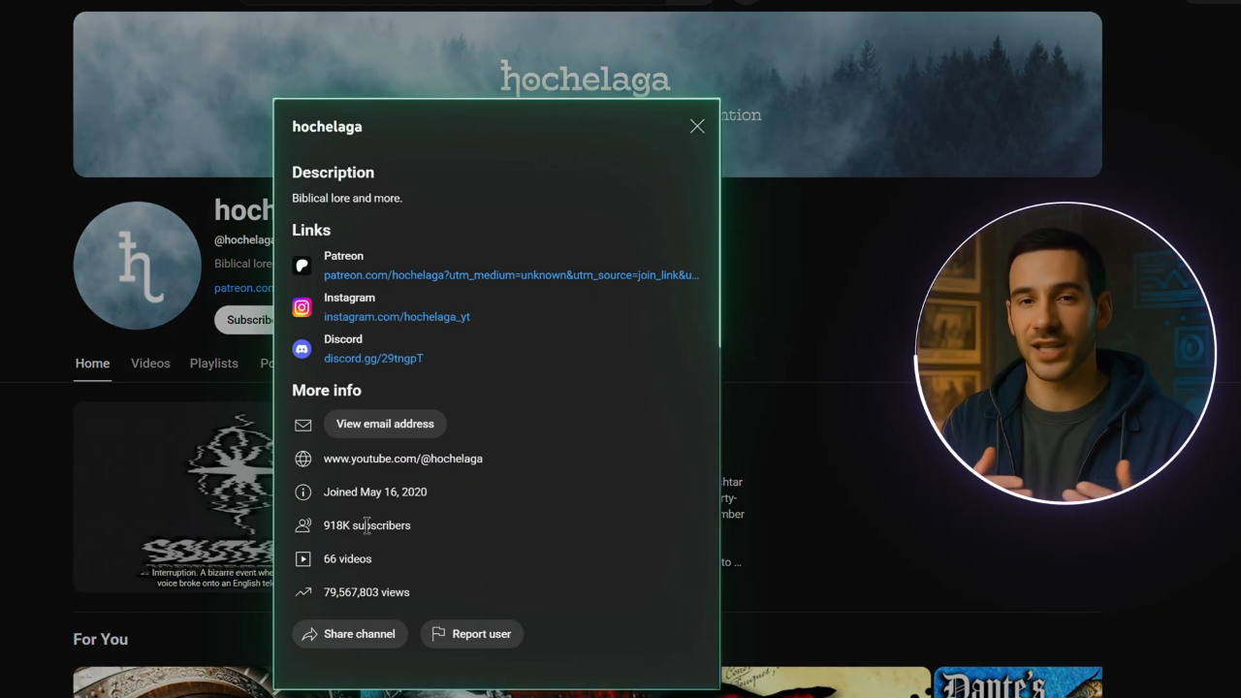Select the 918K subscribers text
The width and height of the screenshot is (1241, 698).
point(367,525)
